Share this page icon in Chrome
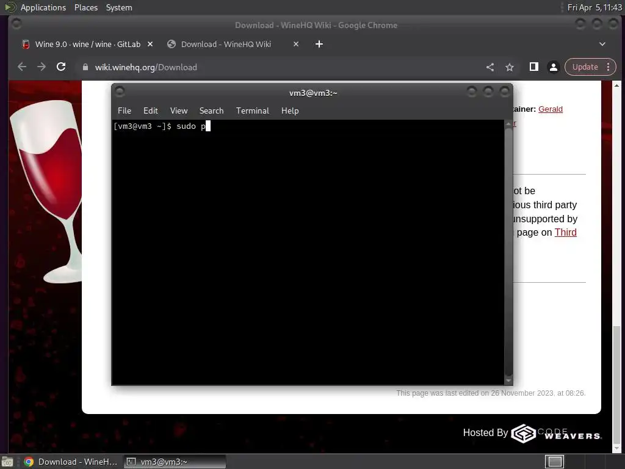The image size is (625, 469). point(490,67)
